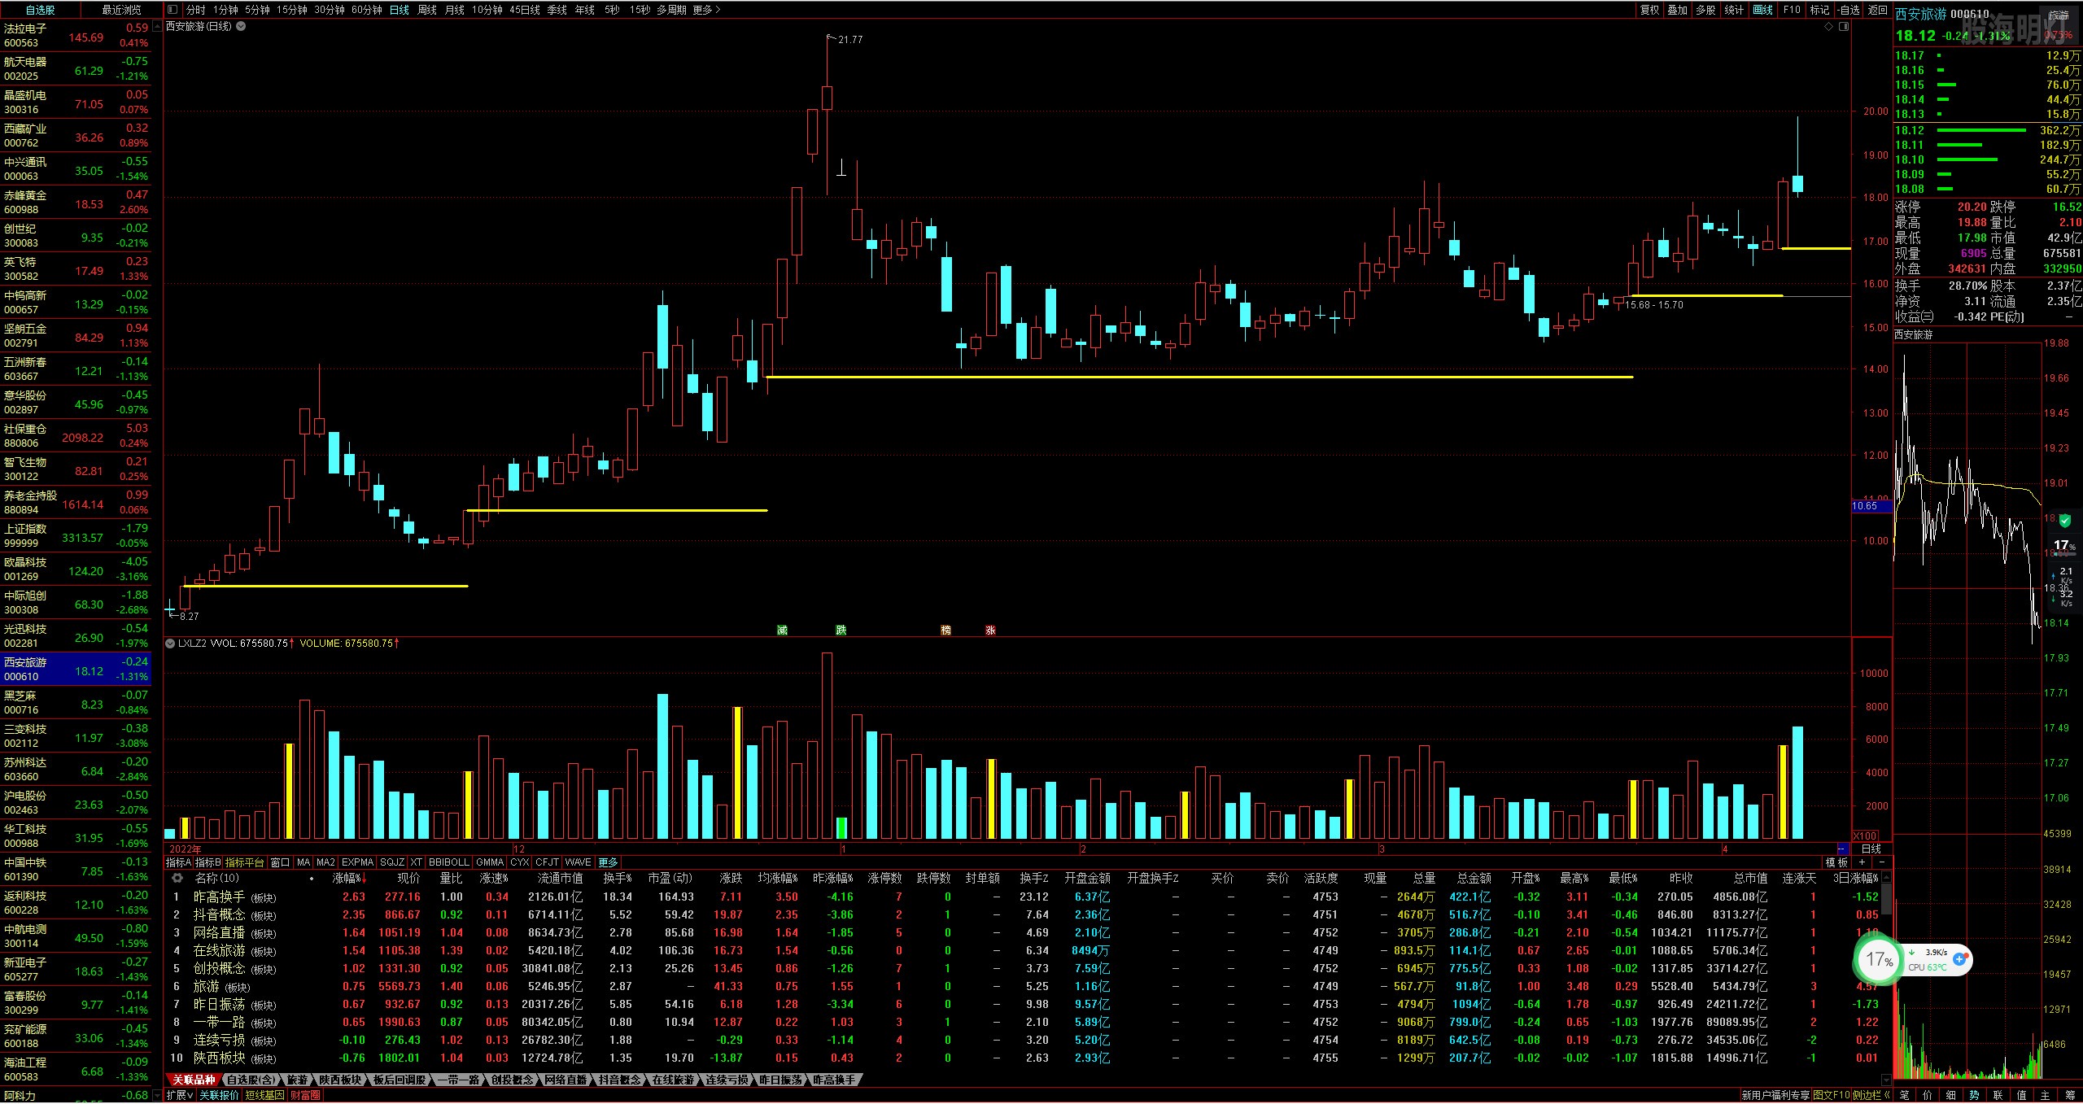Image resolution: width=2083 pixels, height=1104 pixels.
Task: Select 陕西板块 bottom tab
Action: 340,1080
